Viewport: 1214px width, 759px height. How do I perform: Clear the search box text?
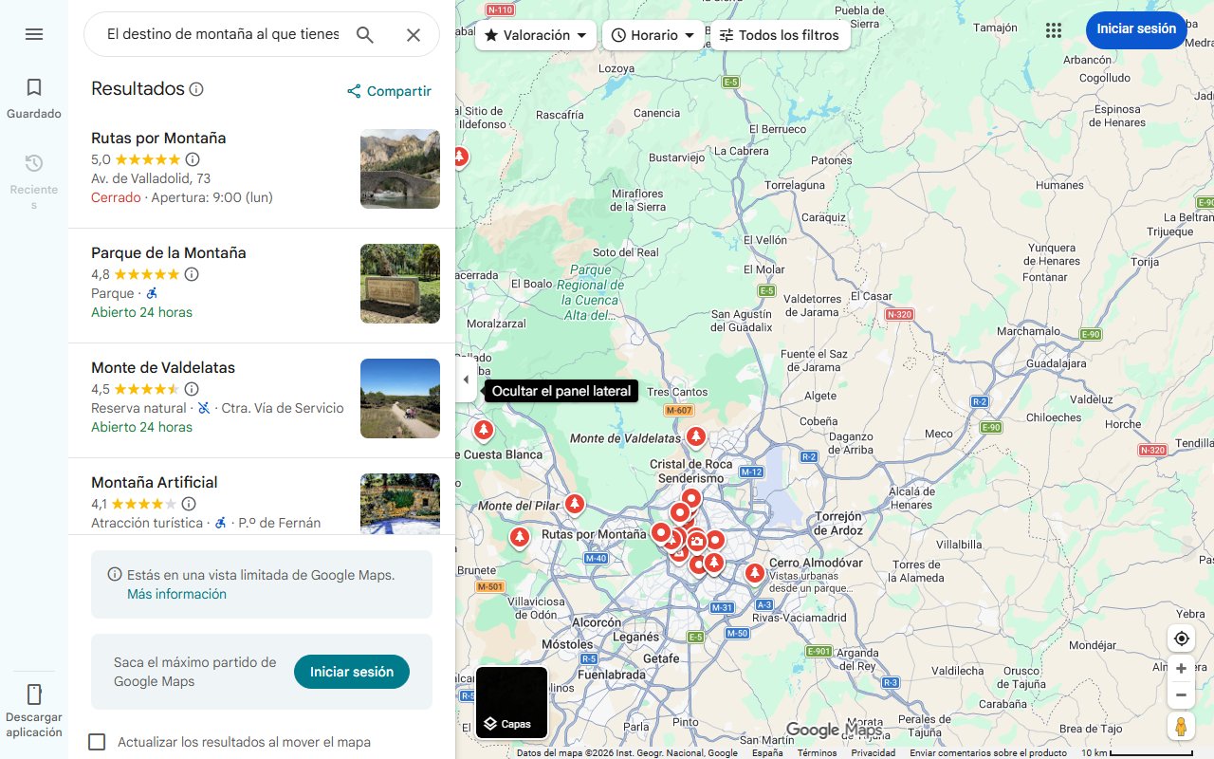(414, 35)
